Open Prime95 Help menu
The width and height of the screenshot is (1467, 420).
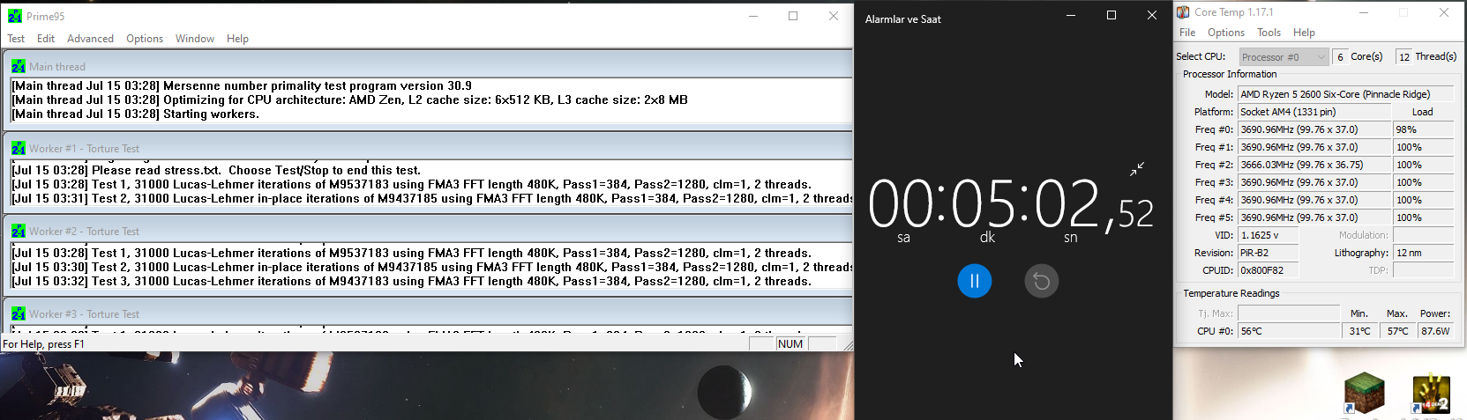pyautogui.click(x=237, y=39)
